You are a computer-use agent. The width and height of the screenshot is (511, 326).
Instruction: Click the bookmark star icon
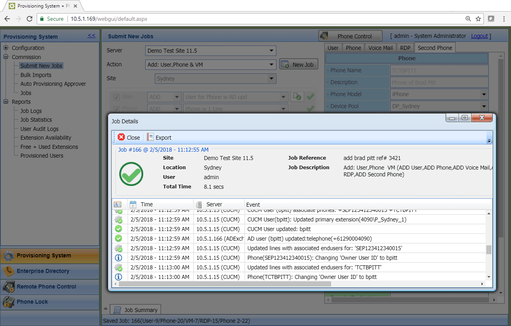coord(478,19)
